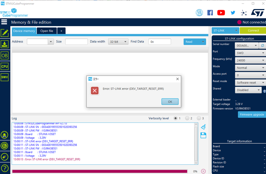Open the Mode Normal dropdown

(250, 68)
